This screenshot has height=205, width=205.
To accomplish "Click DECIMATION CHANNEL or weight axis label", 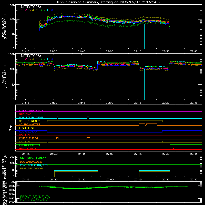I will pyautogui.click(x=4, y=166).
